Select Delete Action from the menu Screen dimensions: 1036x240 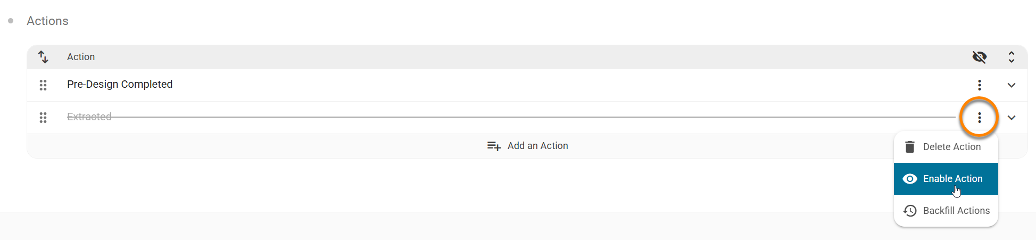pos(951,147)
